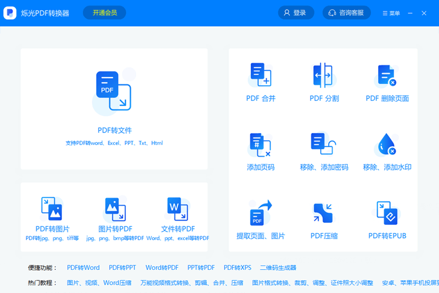Viewport: 439px width, 293px height.
Task: Select the PDF转图片 icon
Action: (x=52, y=209)
